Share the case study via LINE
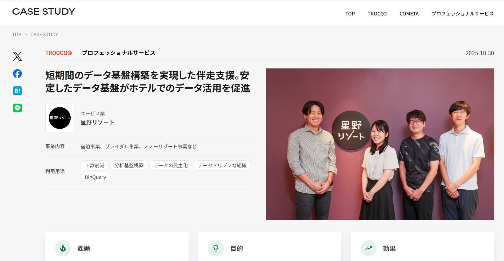This screenshot has width=504, height=261. (x=17, y=108)
